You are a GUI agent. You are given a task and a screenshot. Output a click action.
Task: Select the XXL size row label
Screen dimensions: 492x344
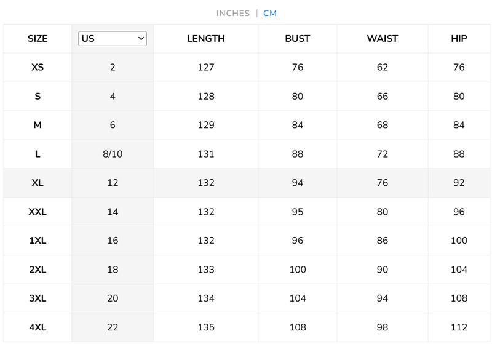[38, 212]
